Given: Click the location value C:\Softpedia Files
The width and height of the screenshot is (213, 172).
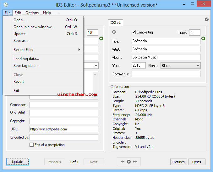Looking at the screenshot, I should [x=149, y=92].
